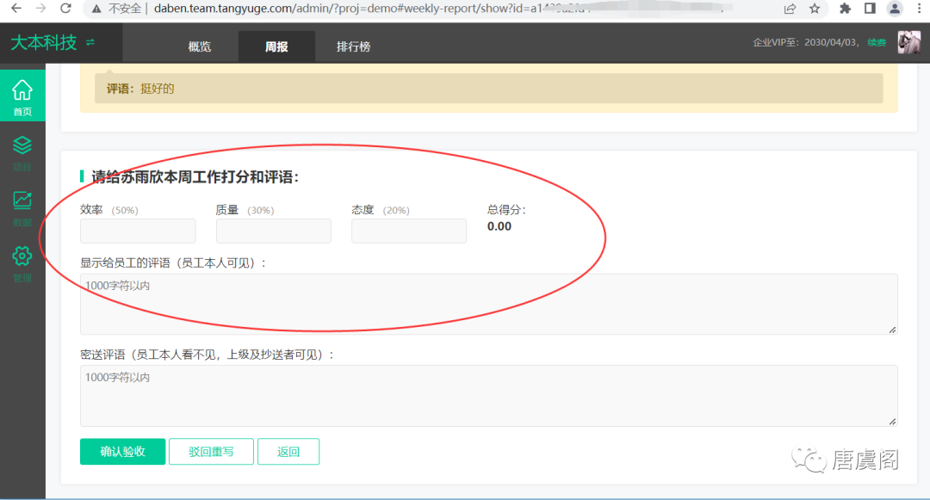Click the 总得分 0.00 value
Screen dimensions: 930x500
499,226
